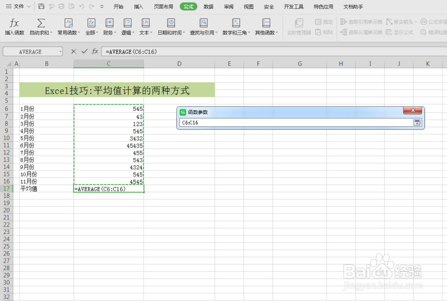Click the 7月份 cell
447x301 pixels.
click(x=46, y=153)
